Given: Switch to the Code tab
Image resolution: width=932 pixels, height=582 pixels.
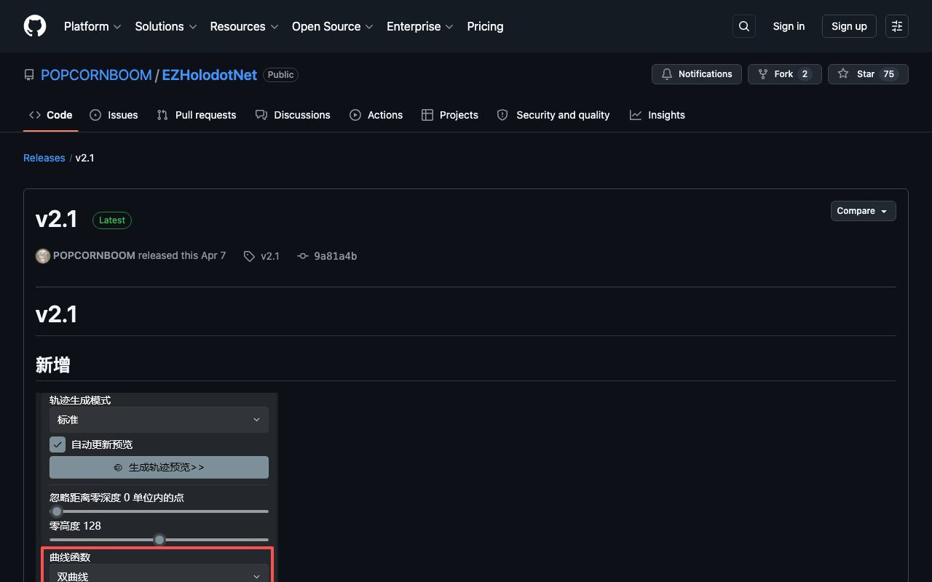Looking at the screenshot, I should tap(51, 115).
